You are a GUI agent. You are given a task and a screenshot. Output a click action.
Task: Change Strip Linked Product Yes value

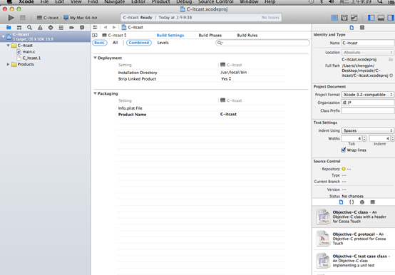point(226,79)
